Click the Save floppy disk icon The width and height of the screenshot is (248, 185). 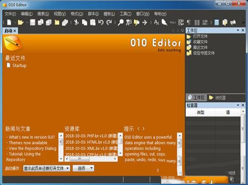[33, 22]
